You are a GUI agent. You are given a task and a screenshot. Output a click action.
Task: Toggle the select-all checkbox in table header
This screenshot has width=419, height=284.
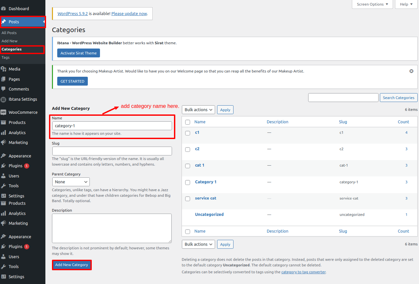(x=188, y=122)
